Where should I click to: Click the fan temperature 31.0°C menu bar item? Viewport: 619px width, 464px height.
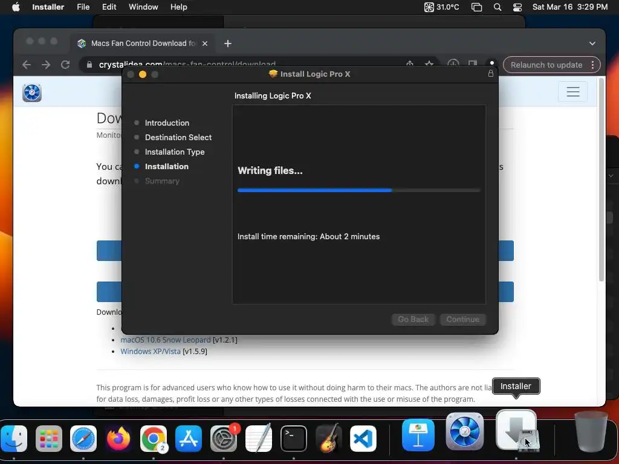pyautogui.click(x=441, y=7)
